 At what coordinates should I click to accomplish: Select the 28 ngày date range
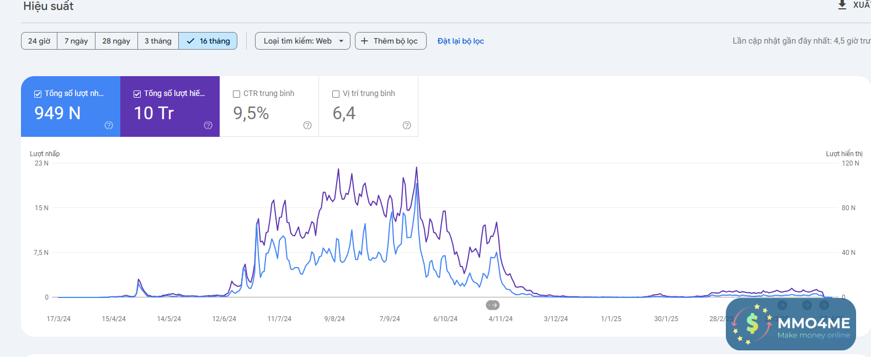point(116,41)
